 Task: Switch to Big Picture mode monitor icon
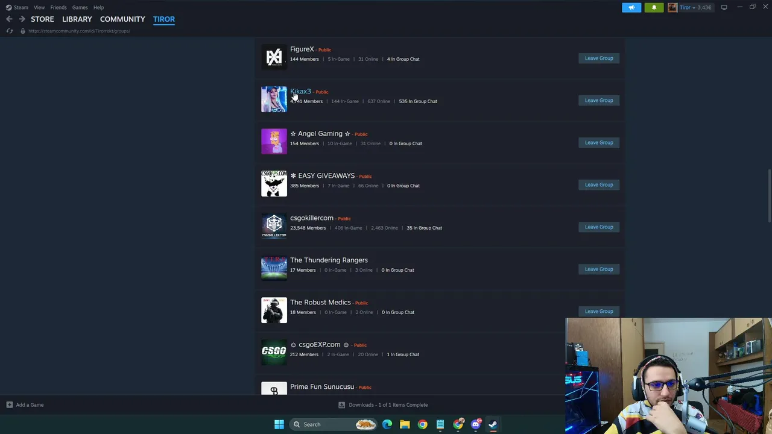point(724,7)
